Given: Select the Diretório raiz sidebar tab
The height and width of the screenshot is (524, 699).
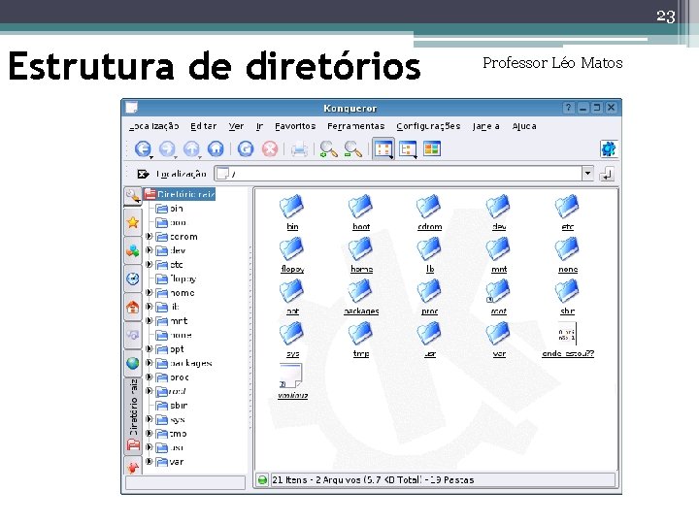Looking at the screenshot, I should 133,415.
